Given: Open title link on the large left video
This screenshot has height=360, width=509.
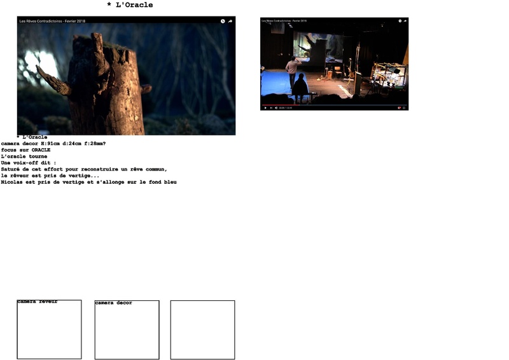Looking at the screenshot, I should click(x=52, y=21).
